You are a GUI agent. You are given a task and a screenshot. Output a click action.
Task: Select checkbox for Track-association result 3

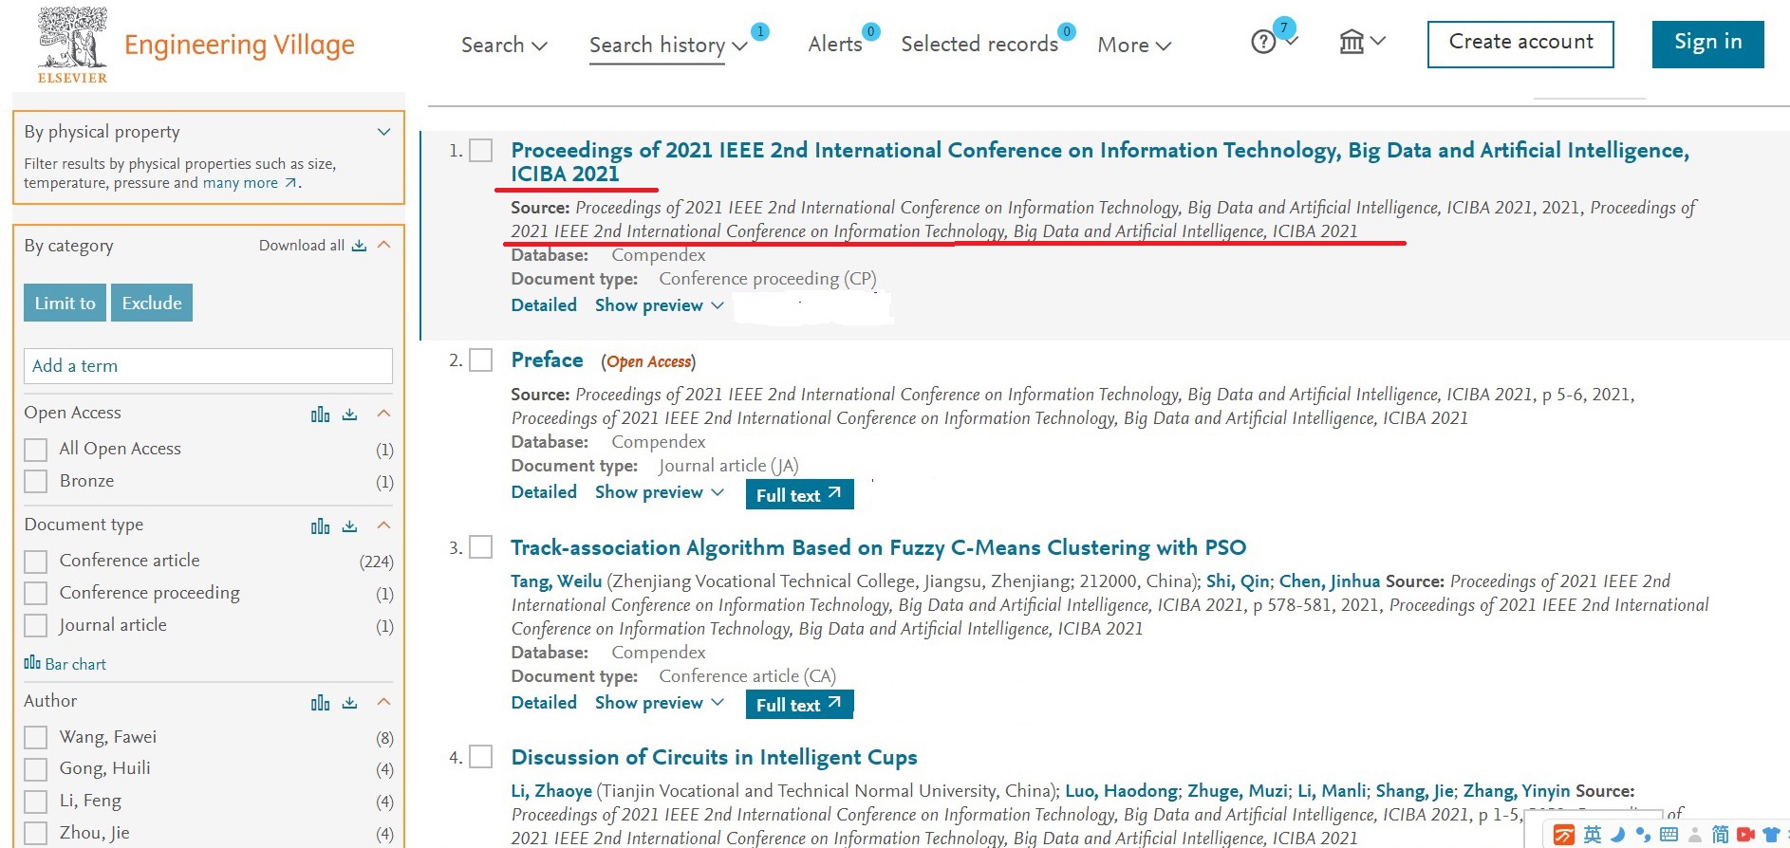tap(481, 547)
